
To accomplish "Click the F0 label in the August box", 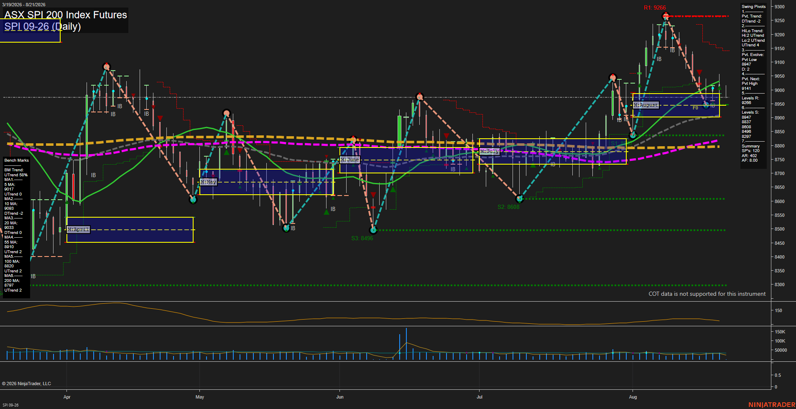I will [x=695, y=108].
